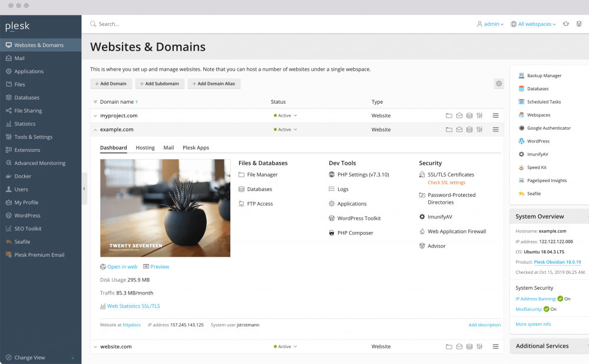Open Active status dropdown for example.com
Viewport: 589px width, 364px height.
(286, 130)
